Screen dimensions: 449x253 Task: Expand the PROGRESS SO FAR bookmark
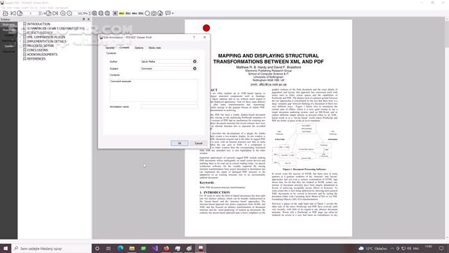[21, 46]
